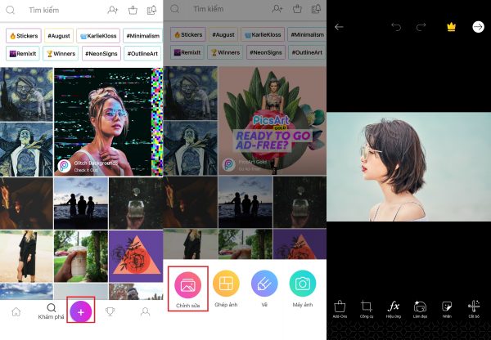Open iced coffee cup thumbnail in left screen
The height and width of the screenshot is (340, 491).
[x=81, y=256]
